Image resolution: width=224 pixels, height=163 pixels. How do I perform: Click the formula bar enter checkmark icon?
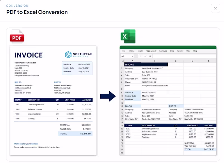tap(145, 56)
